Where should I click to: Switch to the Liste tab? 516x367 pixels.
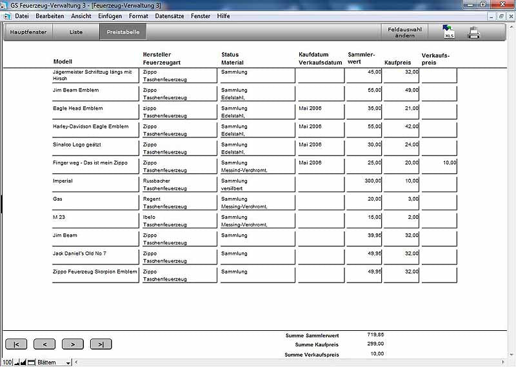[x=76, y=32]
